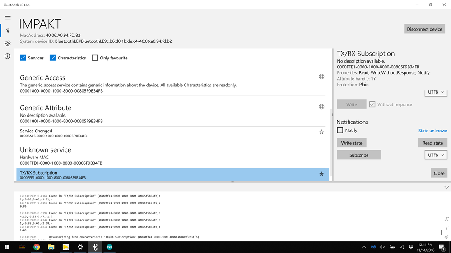Close the characteristic details panel
This screenshot has height=253, width=451.
pyautogui.click(x=439, y=173)
